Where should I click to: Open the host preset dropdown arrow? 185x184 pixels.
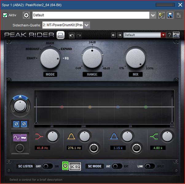point(153,15)
